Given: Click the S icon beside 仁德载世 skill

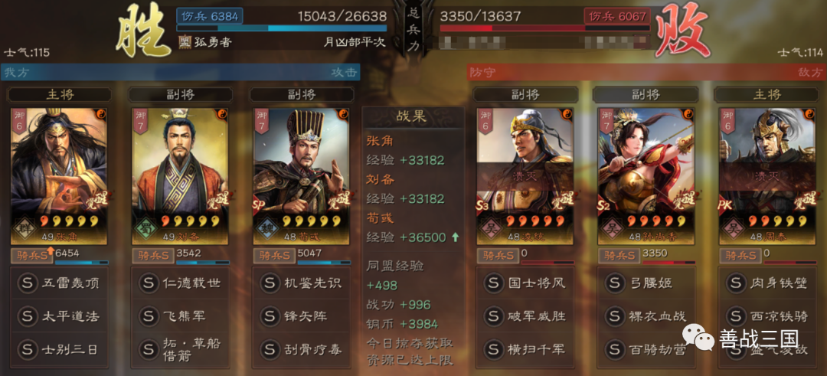Looking at the screenshot, I should coord(149,283).
